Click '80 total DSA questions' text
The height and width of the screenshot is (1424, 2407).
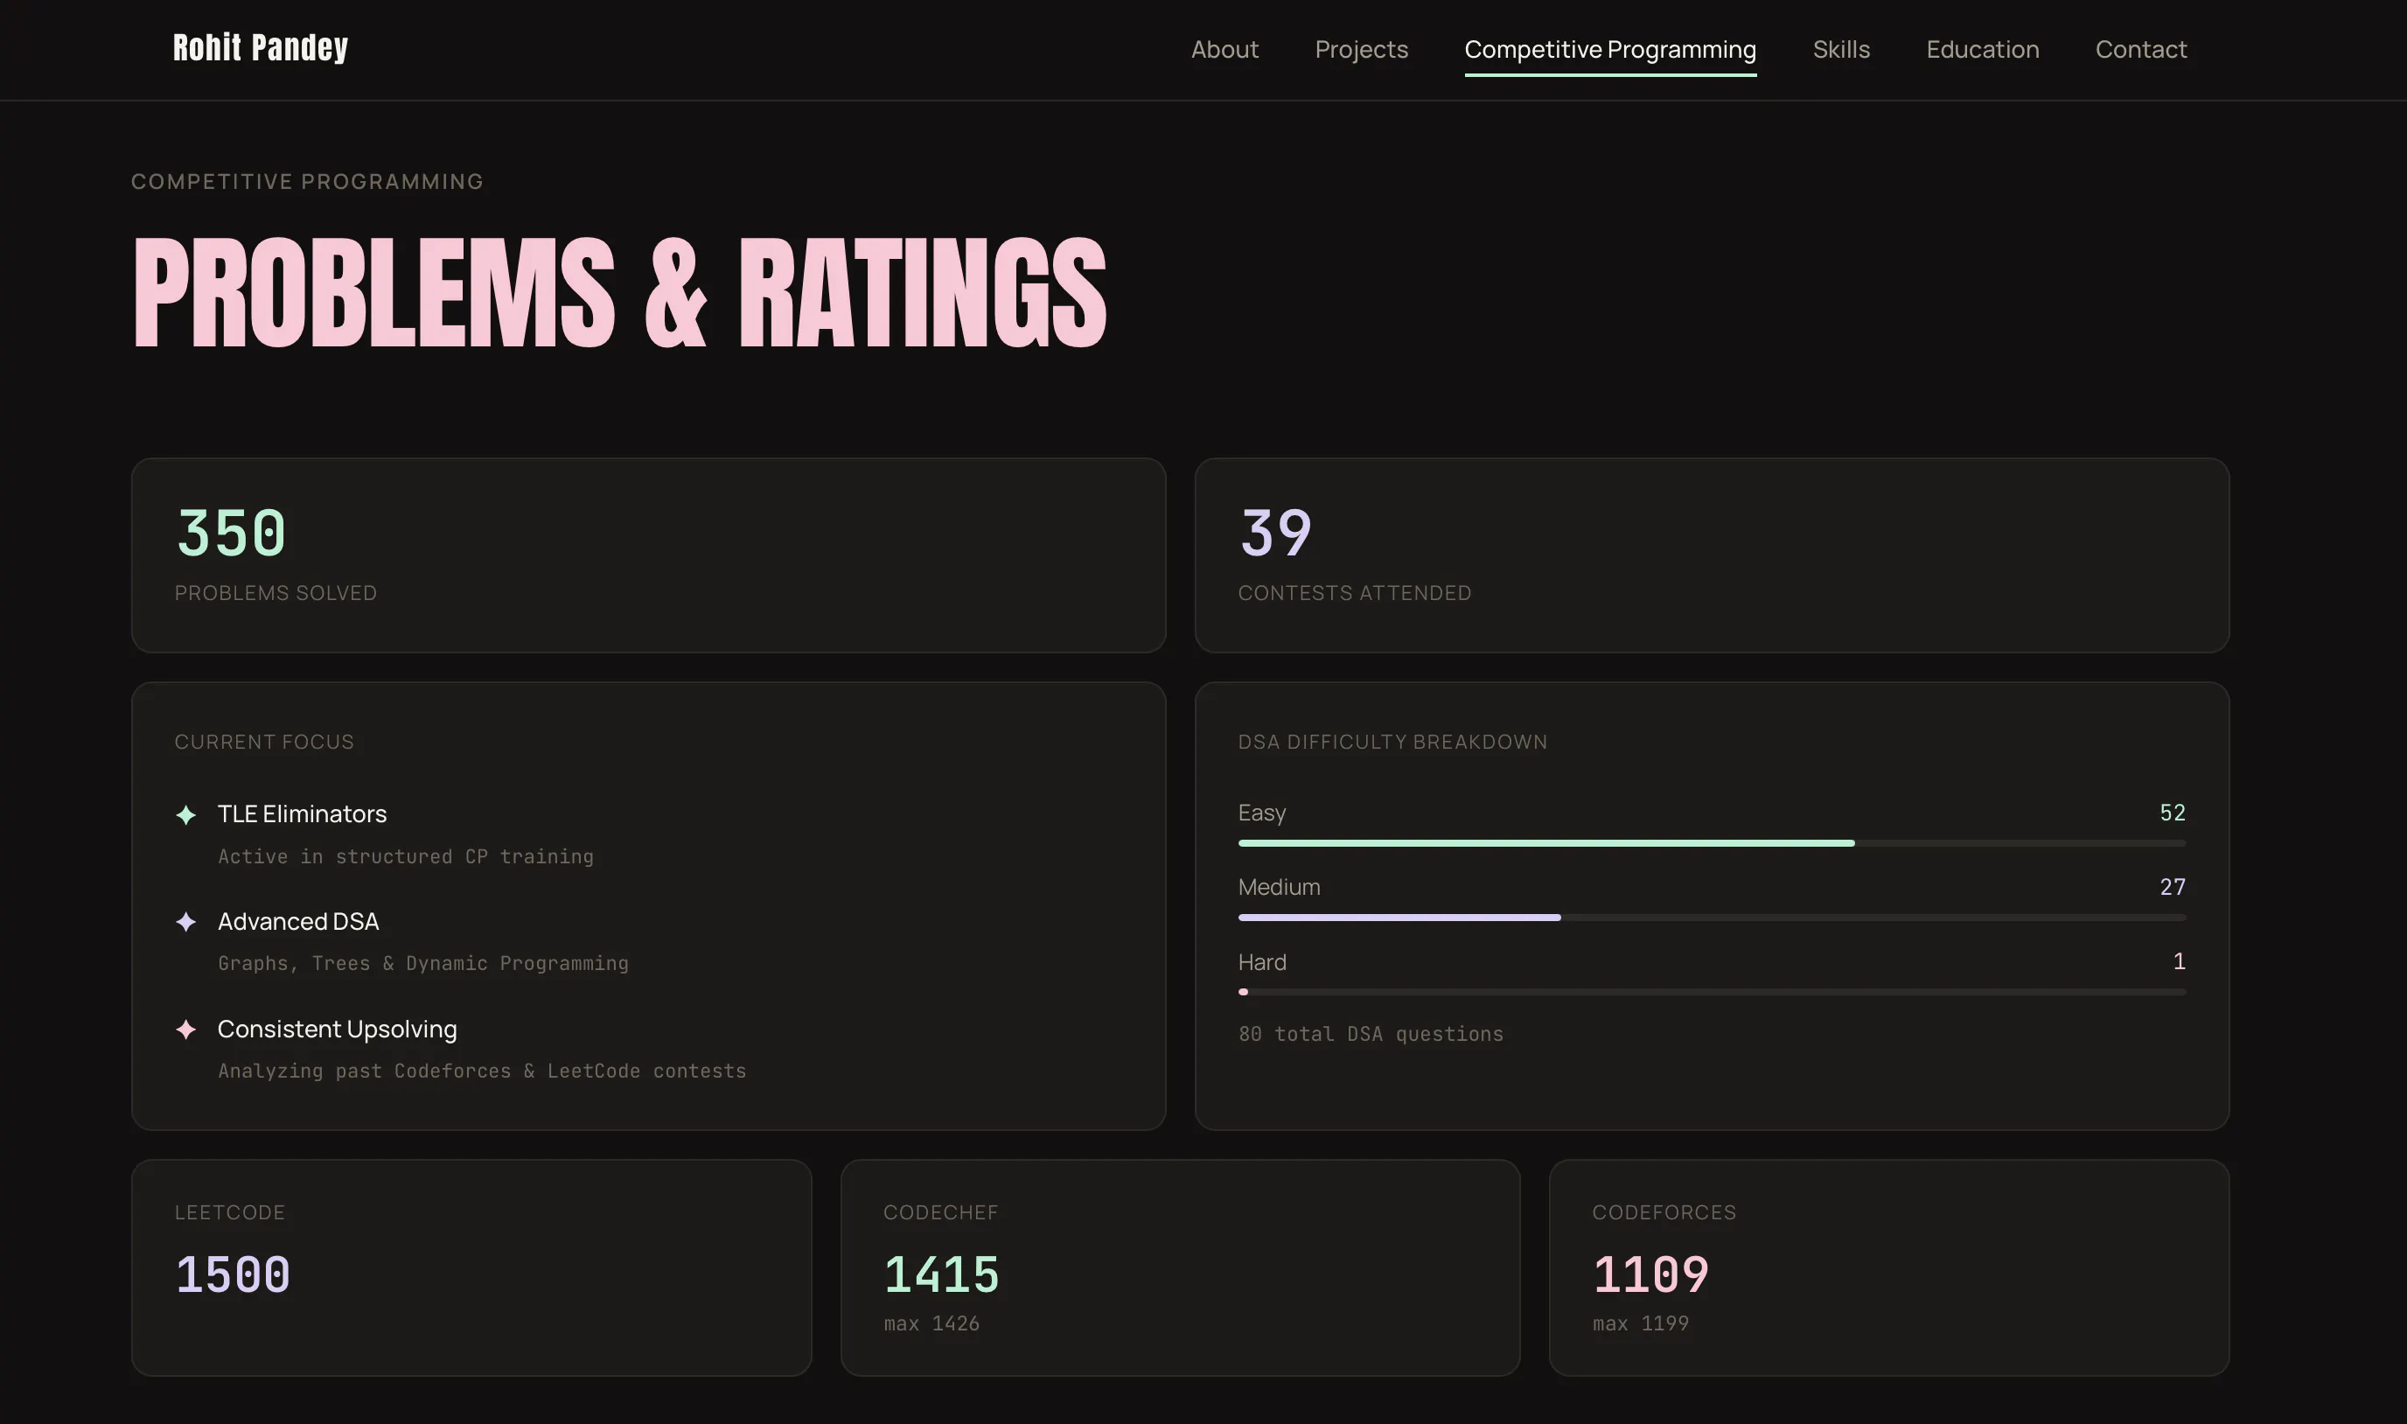click(1370, 1035)
